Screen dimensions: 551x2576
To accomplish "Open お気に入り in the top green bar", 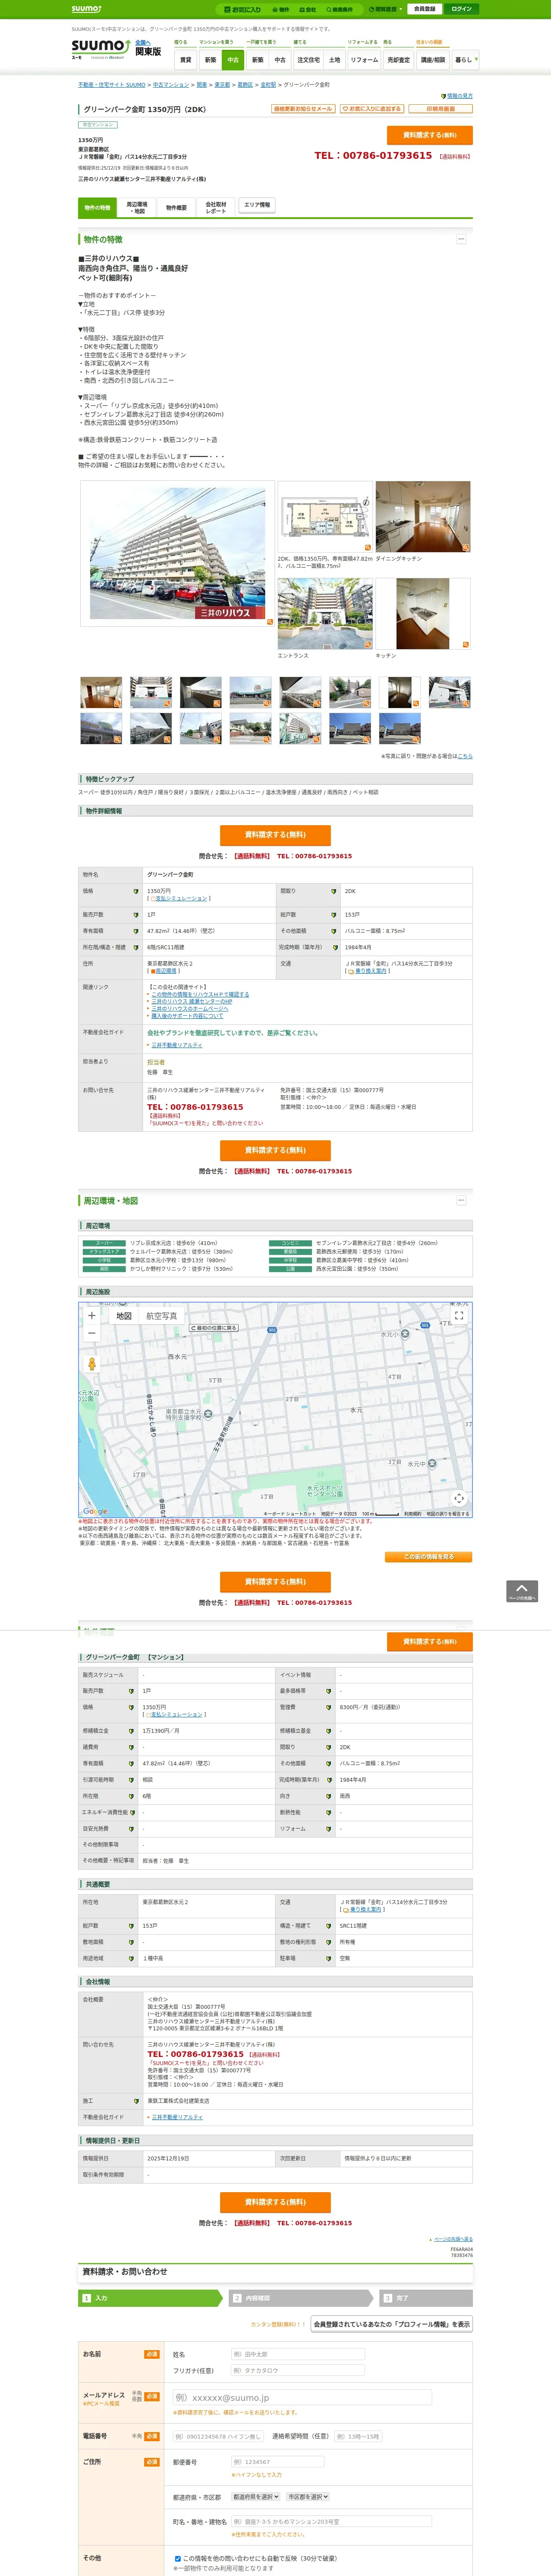I will click(x=243, y=9).
